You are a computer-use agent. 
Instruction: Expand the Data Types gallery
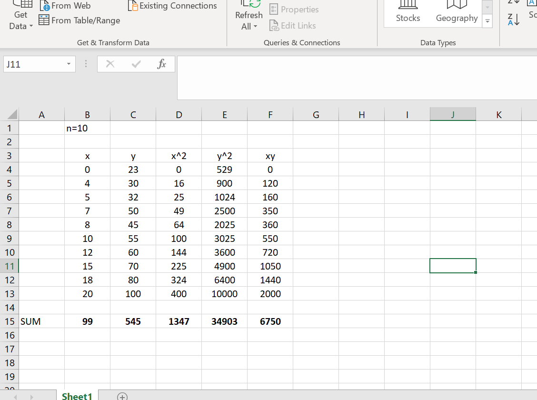coord(487,21)
